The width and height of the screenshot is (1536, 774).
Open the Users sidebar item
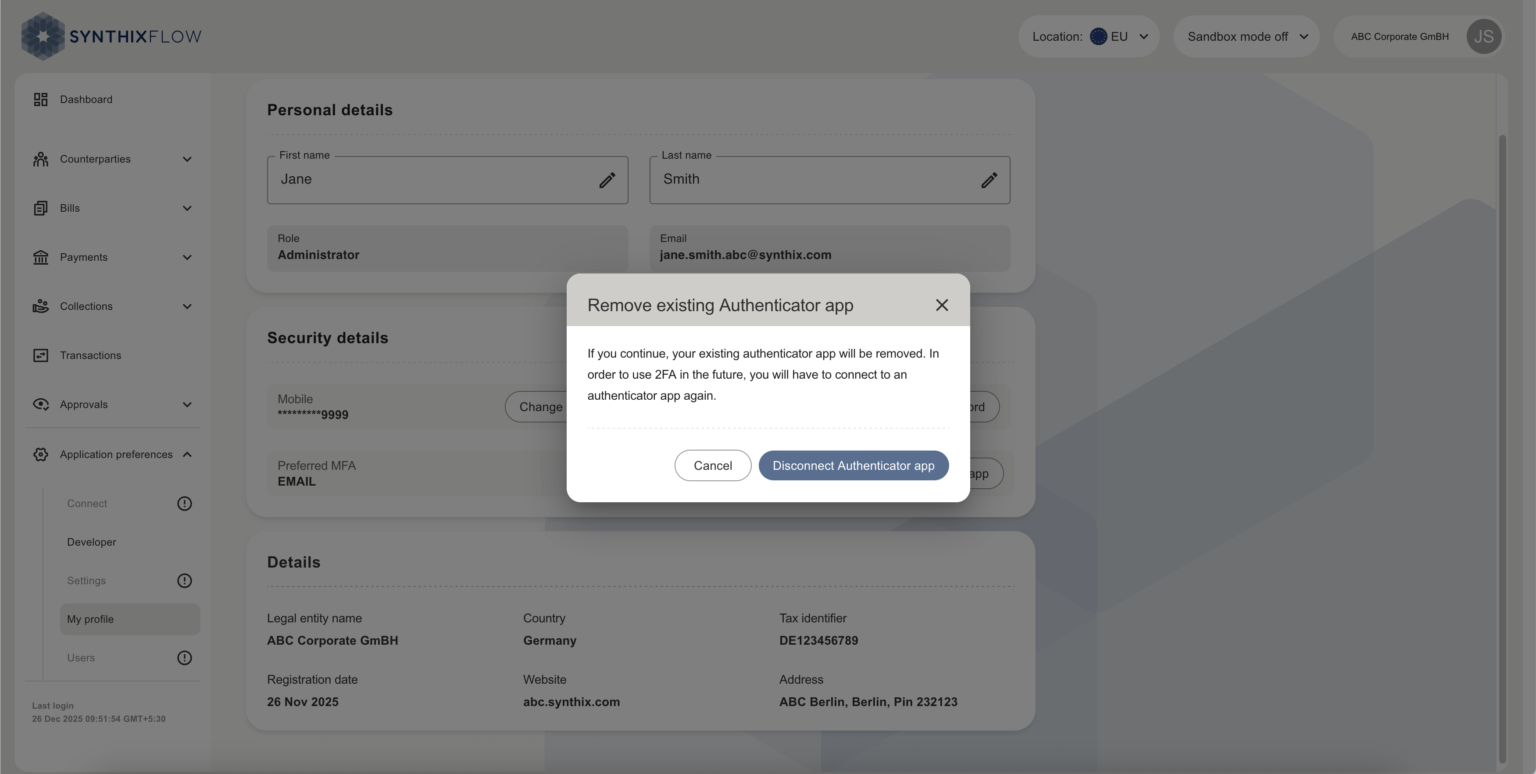(x=81, y=658)
